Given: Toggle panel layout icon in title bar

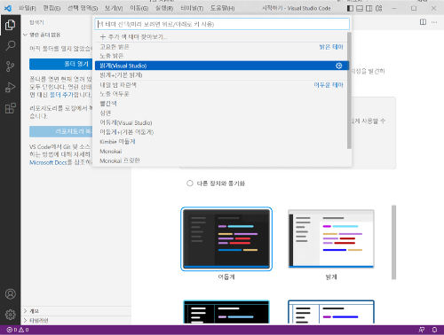Looking at the screenshot, I should click(360, 8).
